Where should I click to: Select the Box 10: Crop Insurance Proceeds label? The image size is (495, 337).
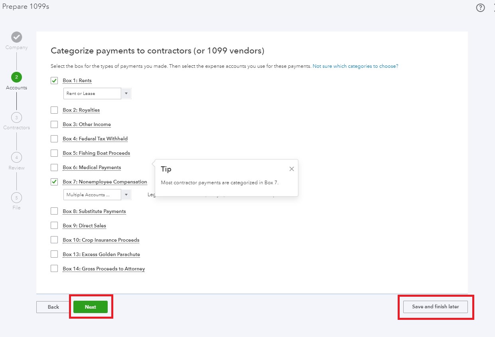tap(101, 240)
